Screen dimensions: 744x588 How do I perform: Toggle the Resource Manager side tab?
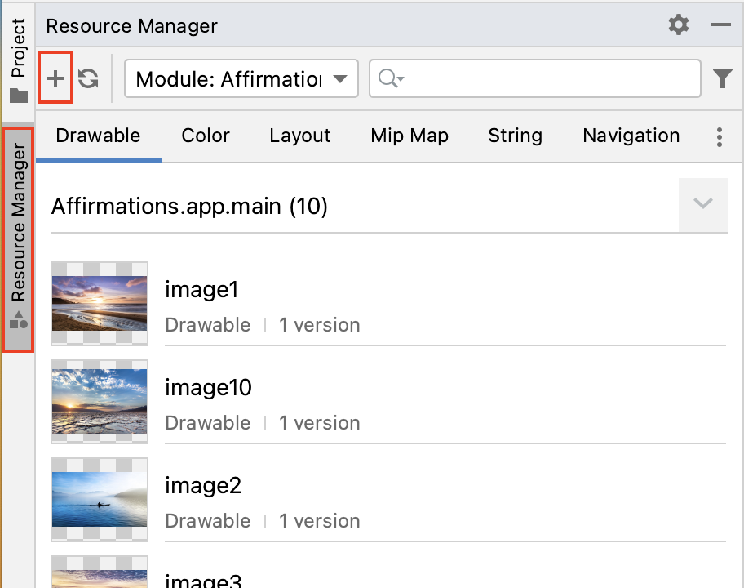[x=18, y=239]
